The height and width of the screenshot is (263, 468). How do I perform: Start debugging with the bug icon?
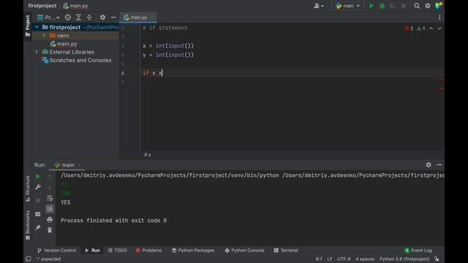point(382,6)
